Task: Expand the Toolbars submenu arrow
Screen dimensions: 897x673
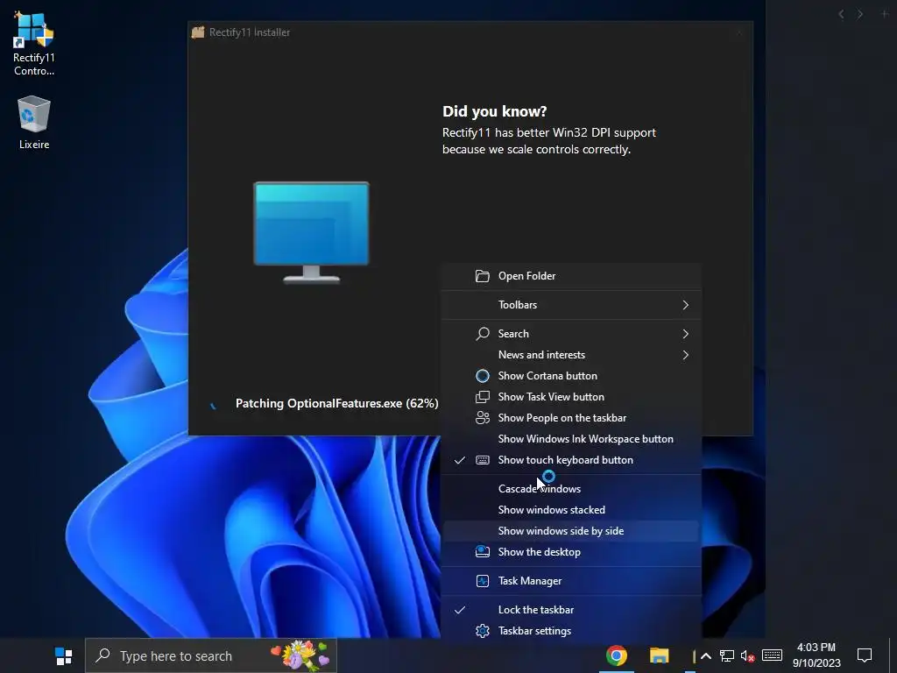Action: click(685, 305)
